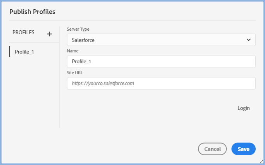This screenshot has height=165, width=265.
Task: Click the Salesforce value in Server Type
Action: click(83, 40)
